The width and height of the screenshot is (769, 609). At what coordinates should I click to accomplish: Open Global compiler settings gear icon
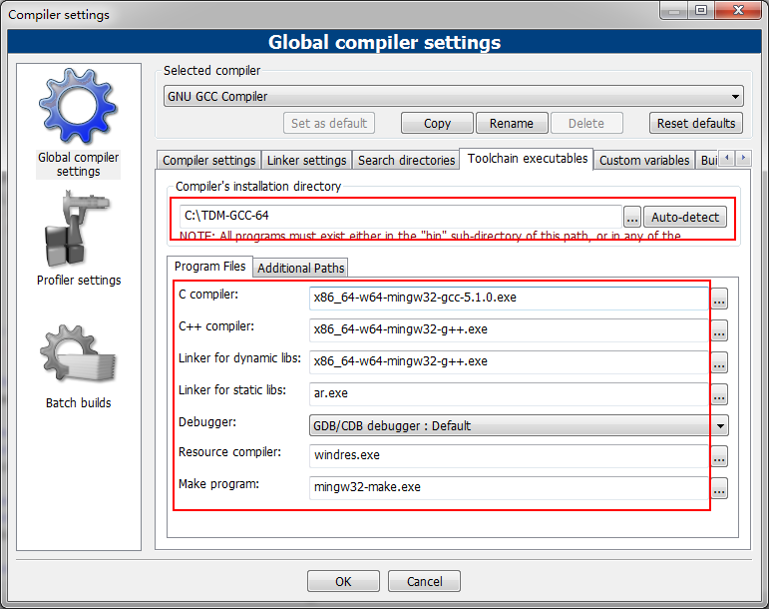tap(78, 107)
